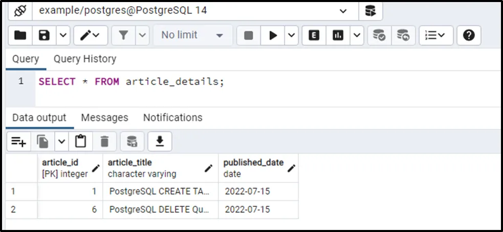Click the Delete row trash icon
Screen dimensions: 503x232
click(104, 142)
